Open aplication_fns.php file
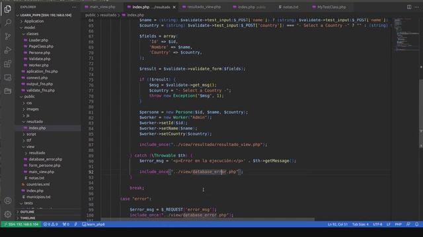 pos(42,72)
